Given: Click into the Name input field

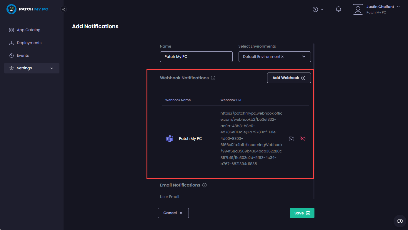Looking at the screenshot, I should point(196,57).
